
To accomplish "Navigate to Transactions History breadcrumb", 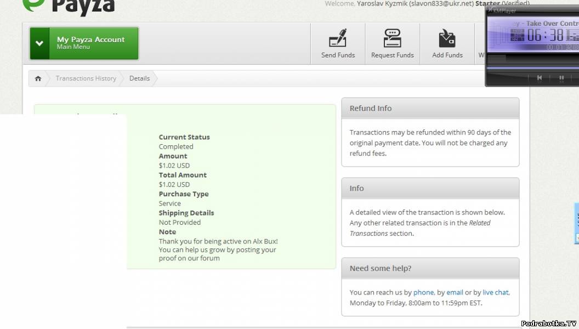I will [x=86, y=78].
